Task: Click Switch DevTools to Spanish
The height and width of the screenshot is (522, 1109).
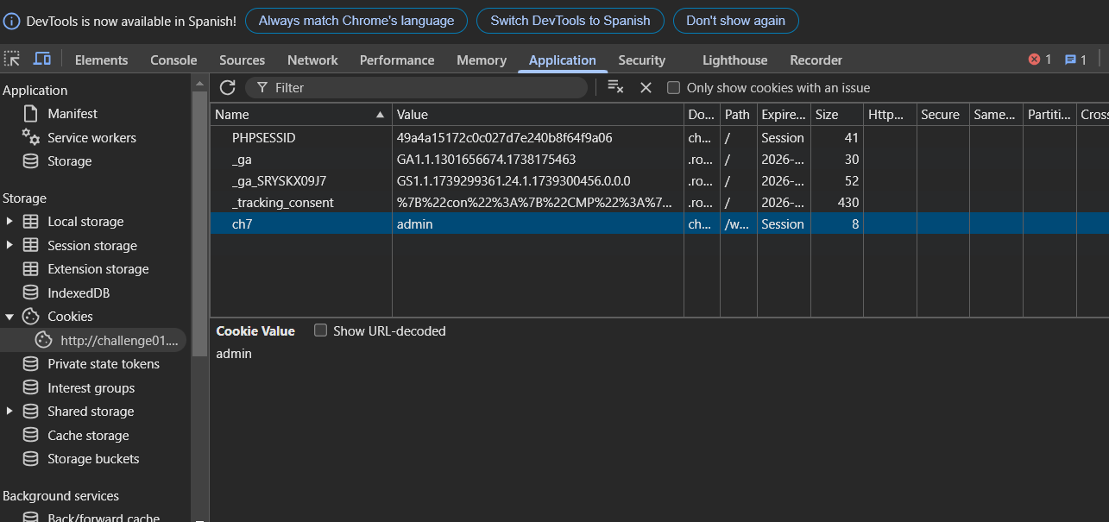Action: [x=570, y=21]
